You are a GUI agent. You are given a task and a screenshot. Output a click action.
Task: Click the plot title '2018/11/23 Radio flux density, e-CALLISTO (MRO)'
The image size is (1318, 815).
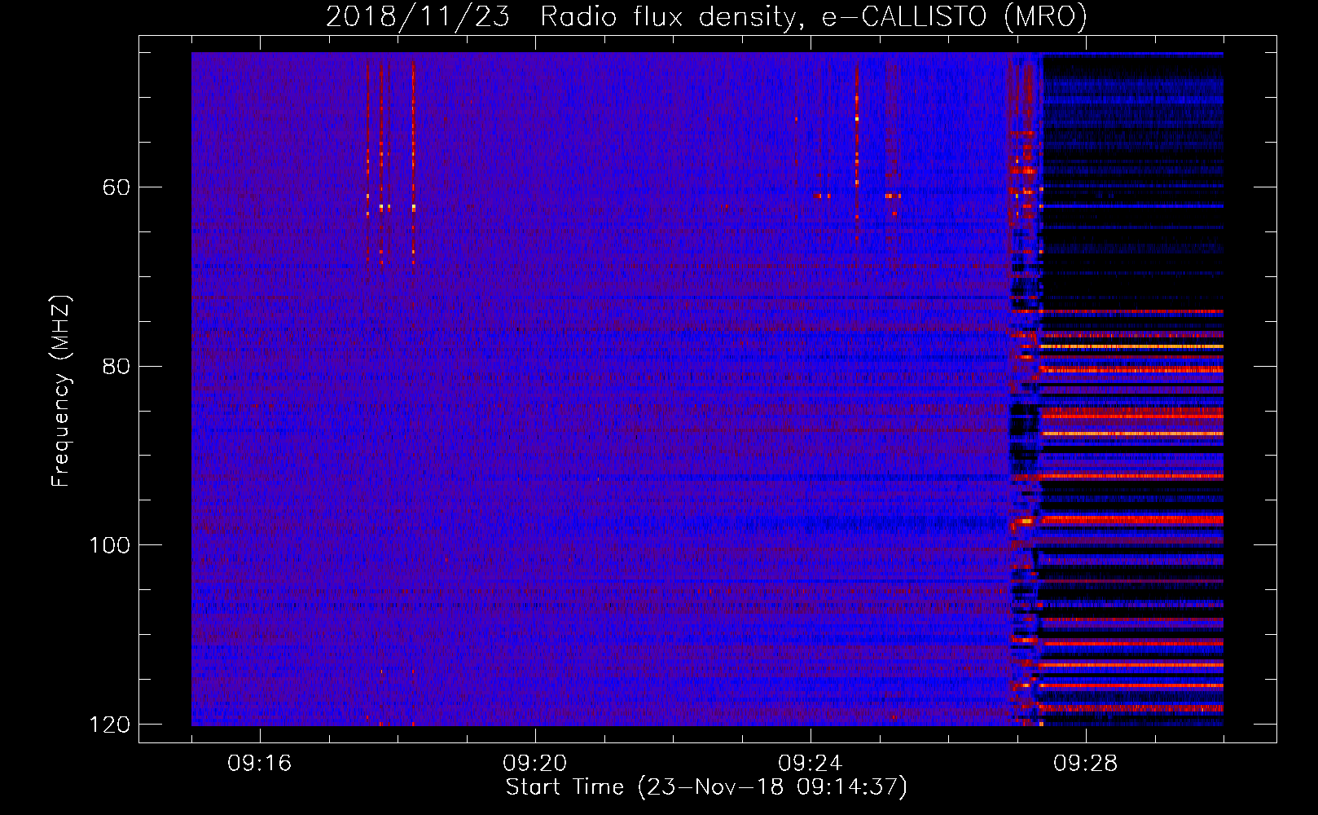click(706, 16)
